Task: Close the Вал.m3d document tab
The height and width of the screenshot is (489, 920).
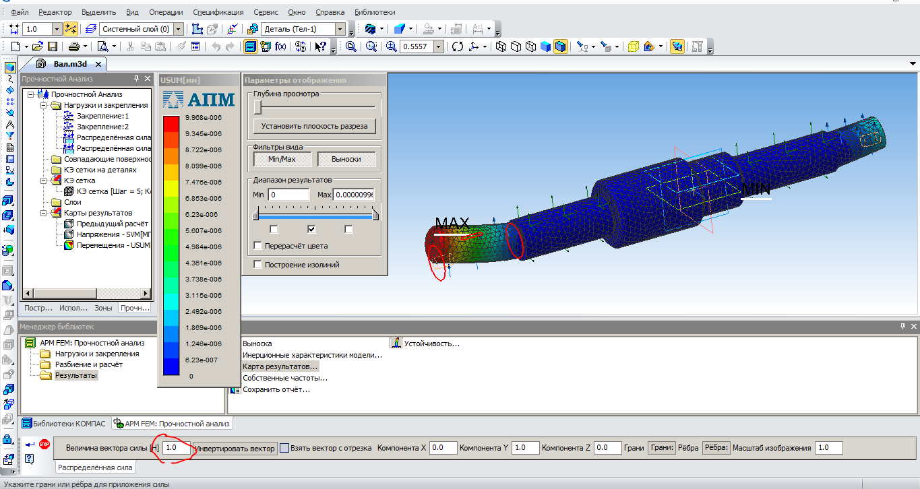Action: coord(98,64)
